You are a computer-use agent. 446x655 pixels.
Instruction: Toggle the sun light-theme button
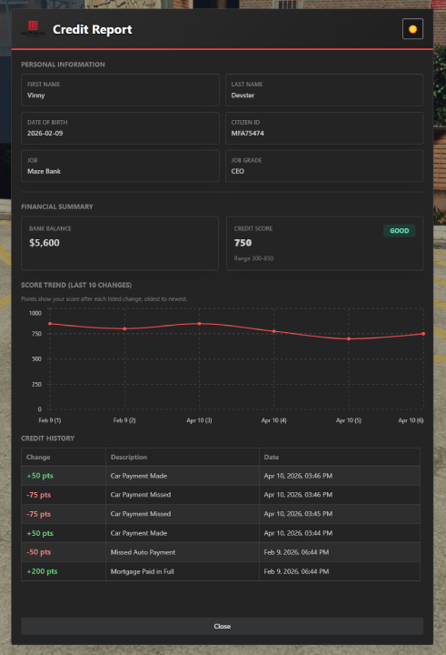coord(412,29)
